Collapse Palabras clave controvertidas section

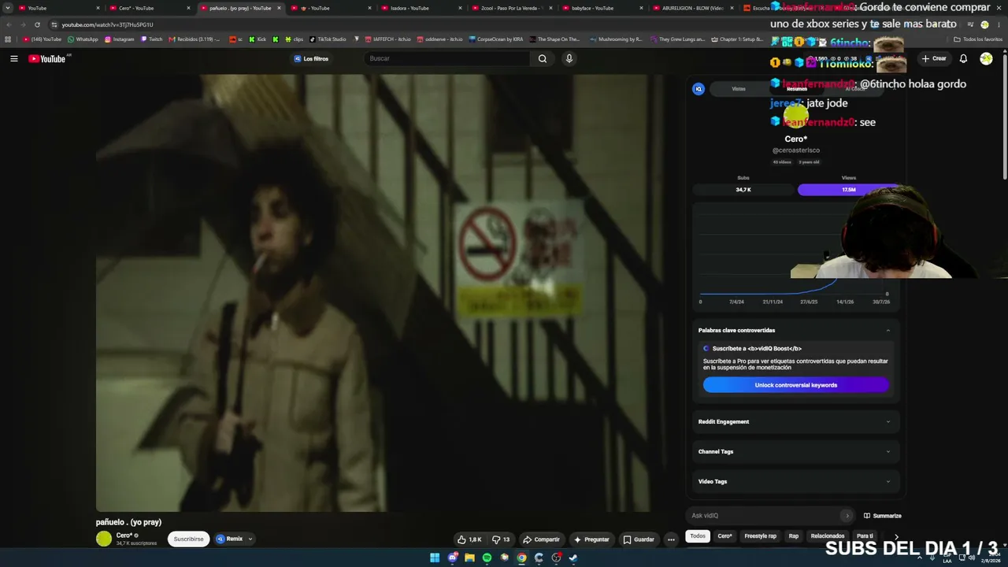coord(888,331)
